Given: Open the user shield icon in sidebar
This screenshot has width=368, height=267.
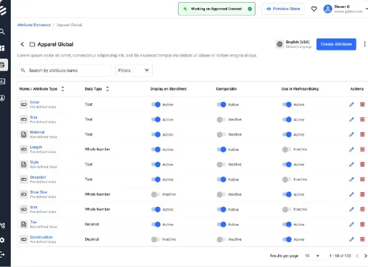Looking at the screenshot, I should click(2, 98).
